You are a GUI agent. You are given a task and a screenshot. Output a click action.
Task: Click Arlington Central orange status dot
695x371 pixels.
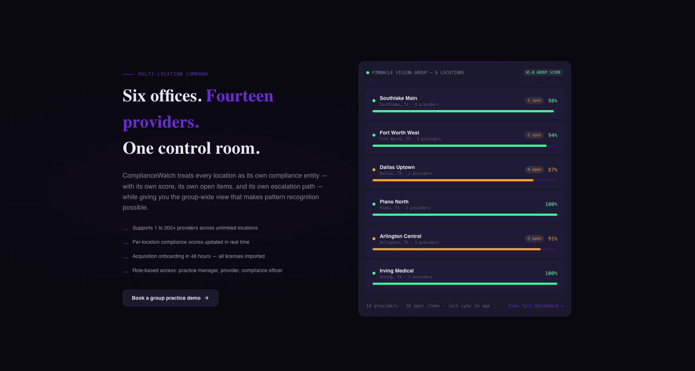(x=374, y=239)
